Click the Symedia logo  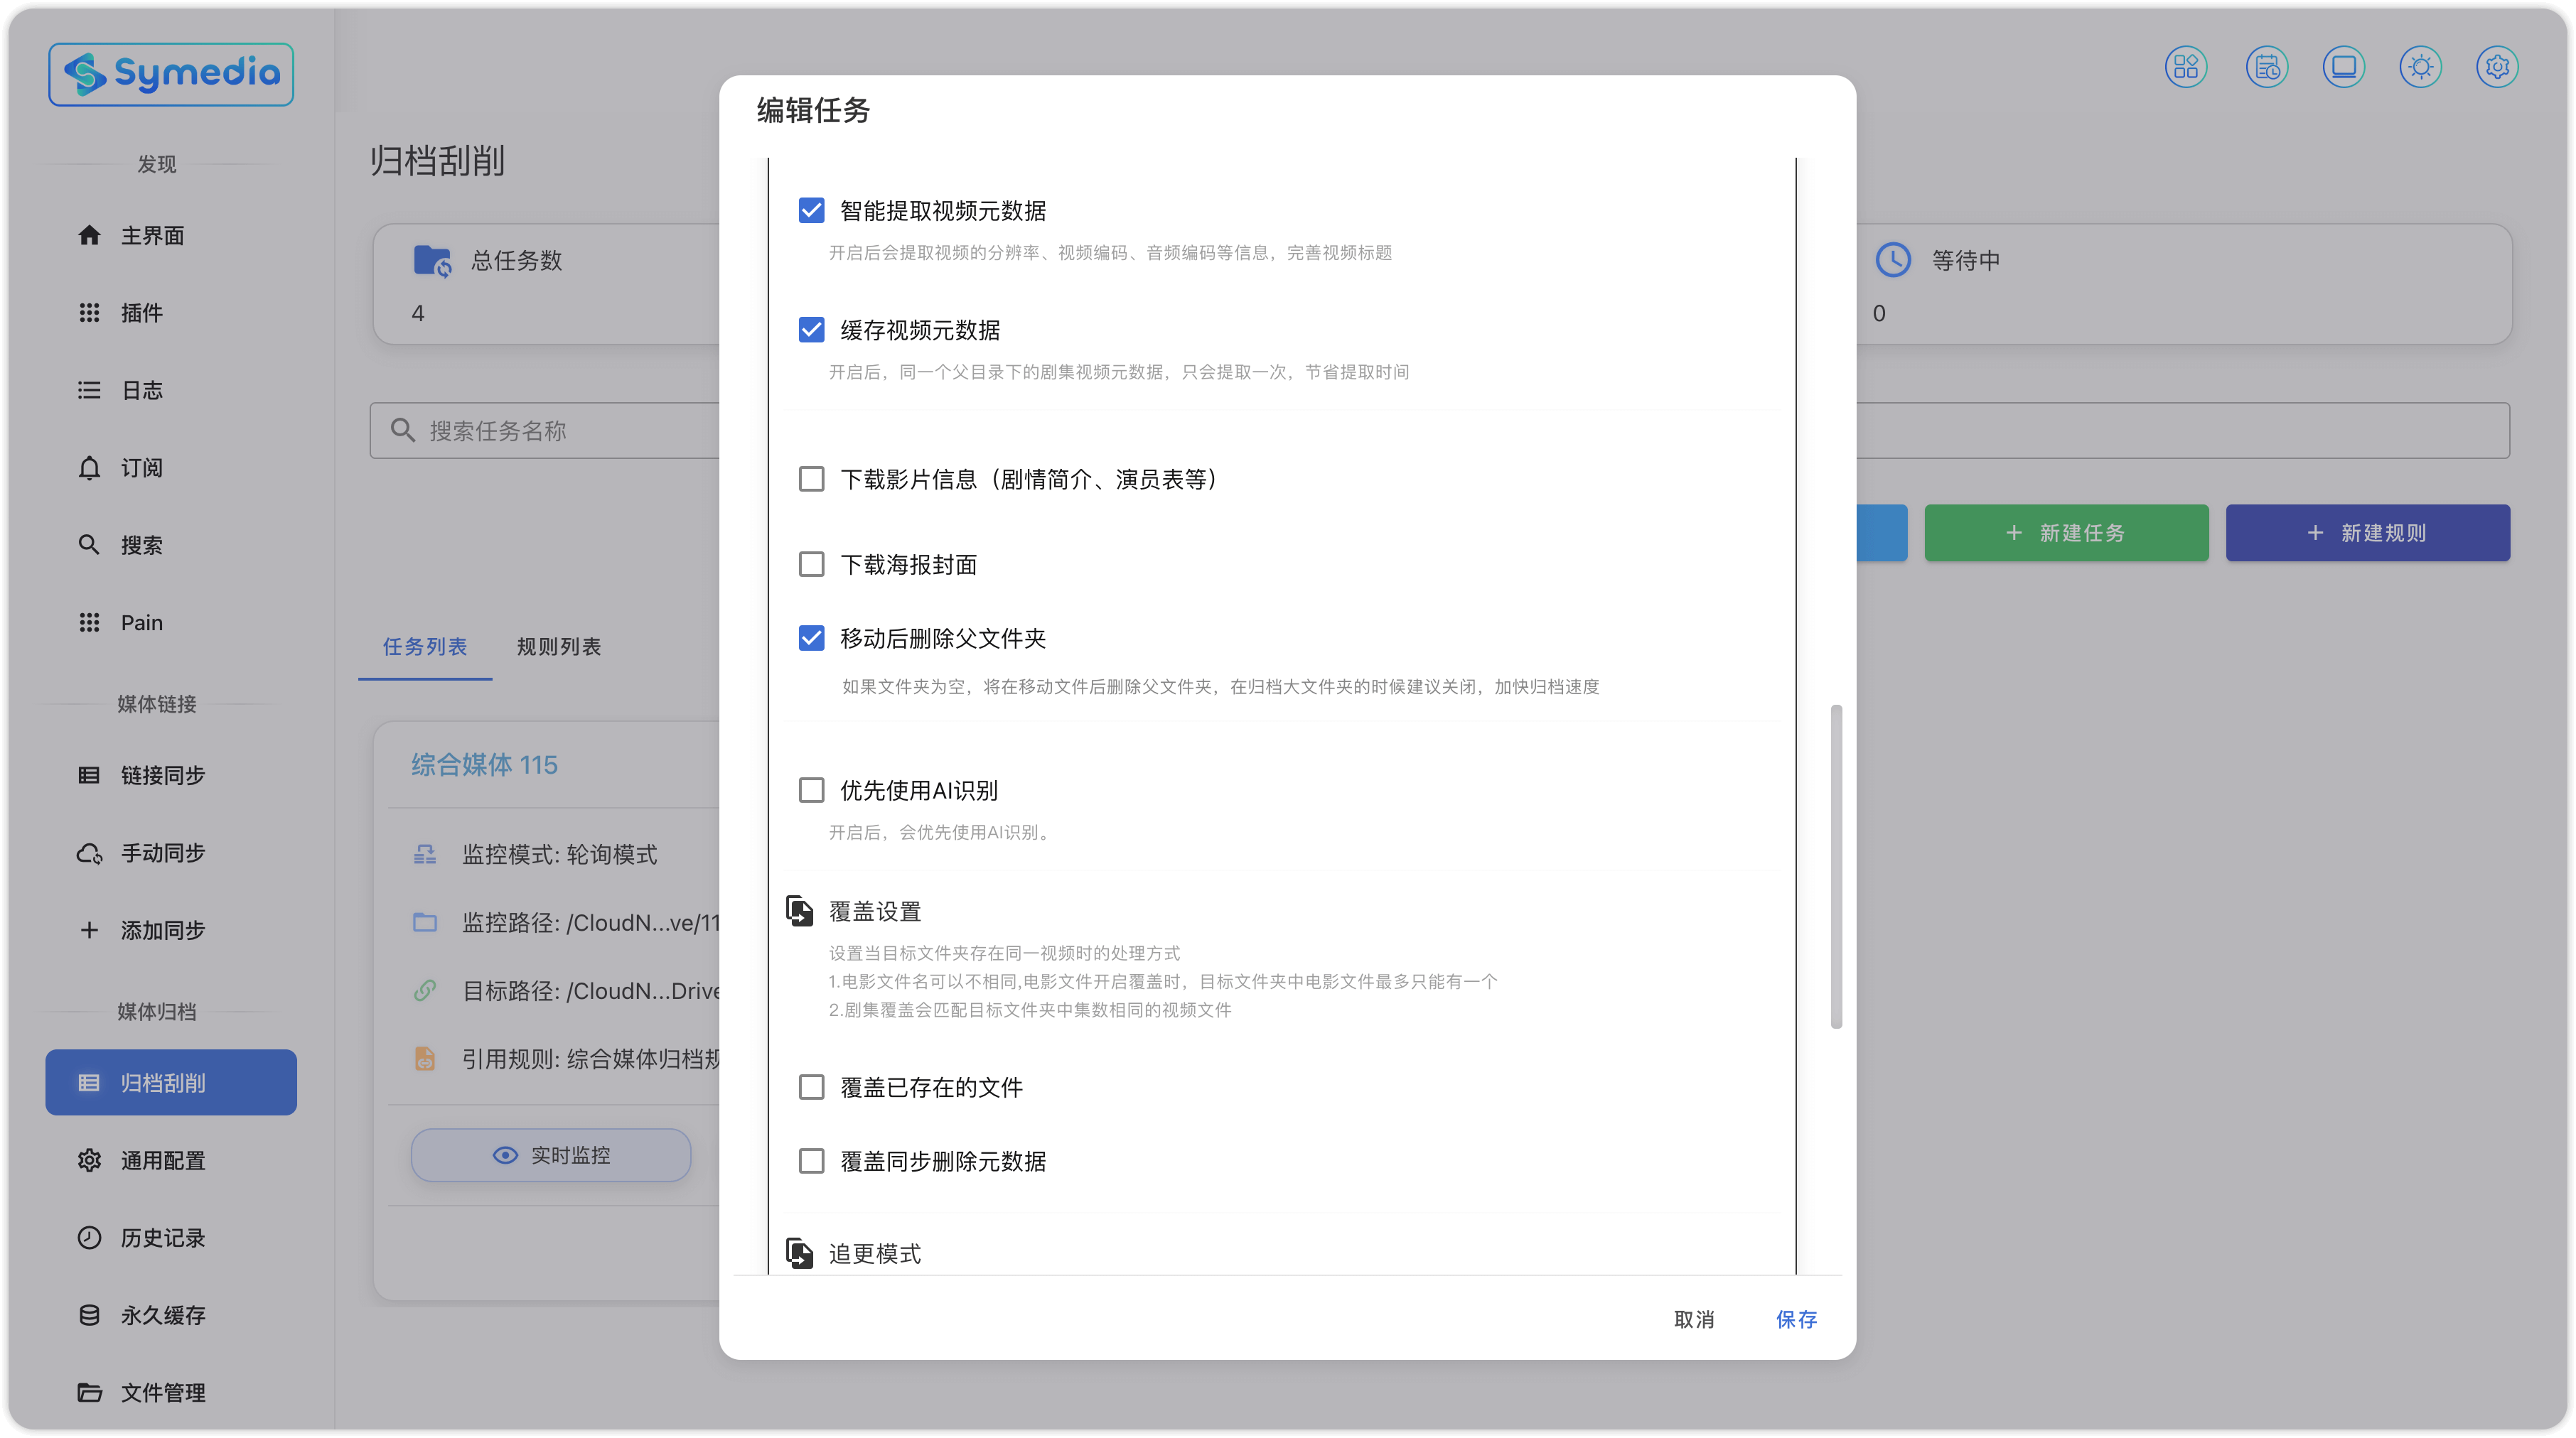[171, 74]
